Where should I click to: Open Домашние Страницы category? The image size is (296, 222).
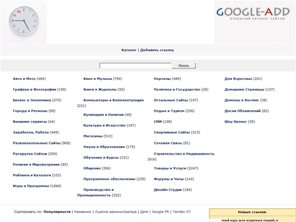[244, 89]
